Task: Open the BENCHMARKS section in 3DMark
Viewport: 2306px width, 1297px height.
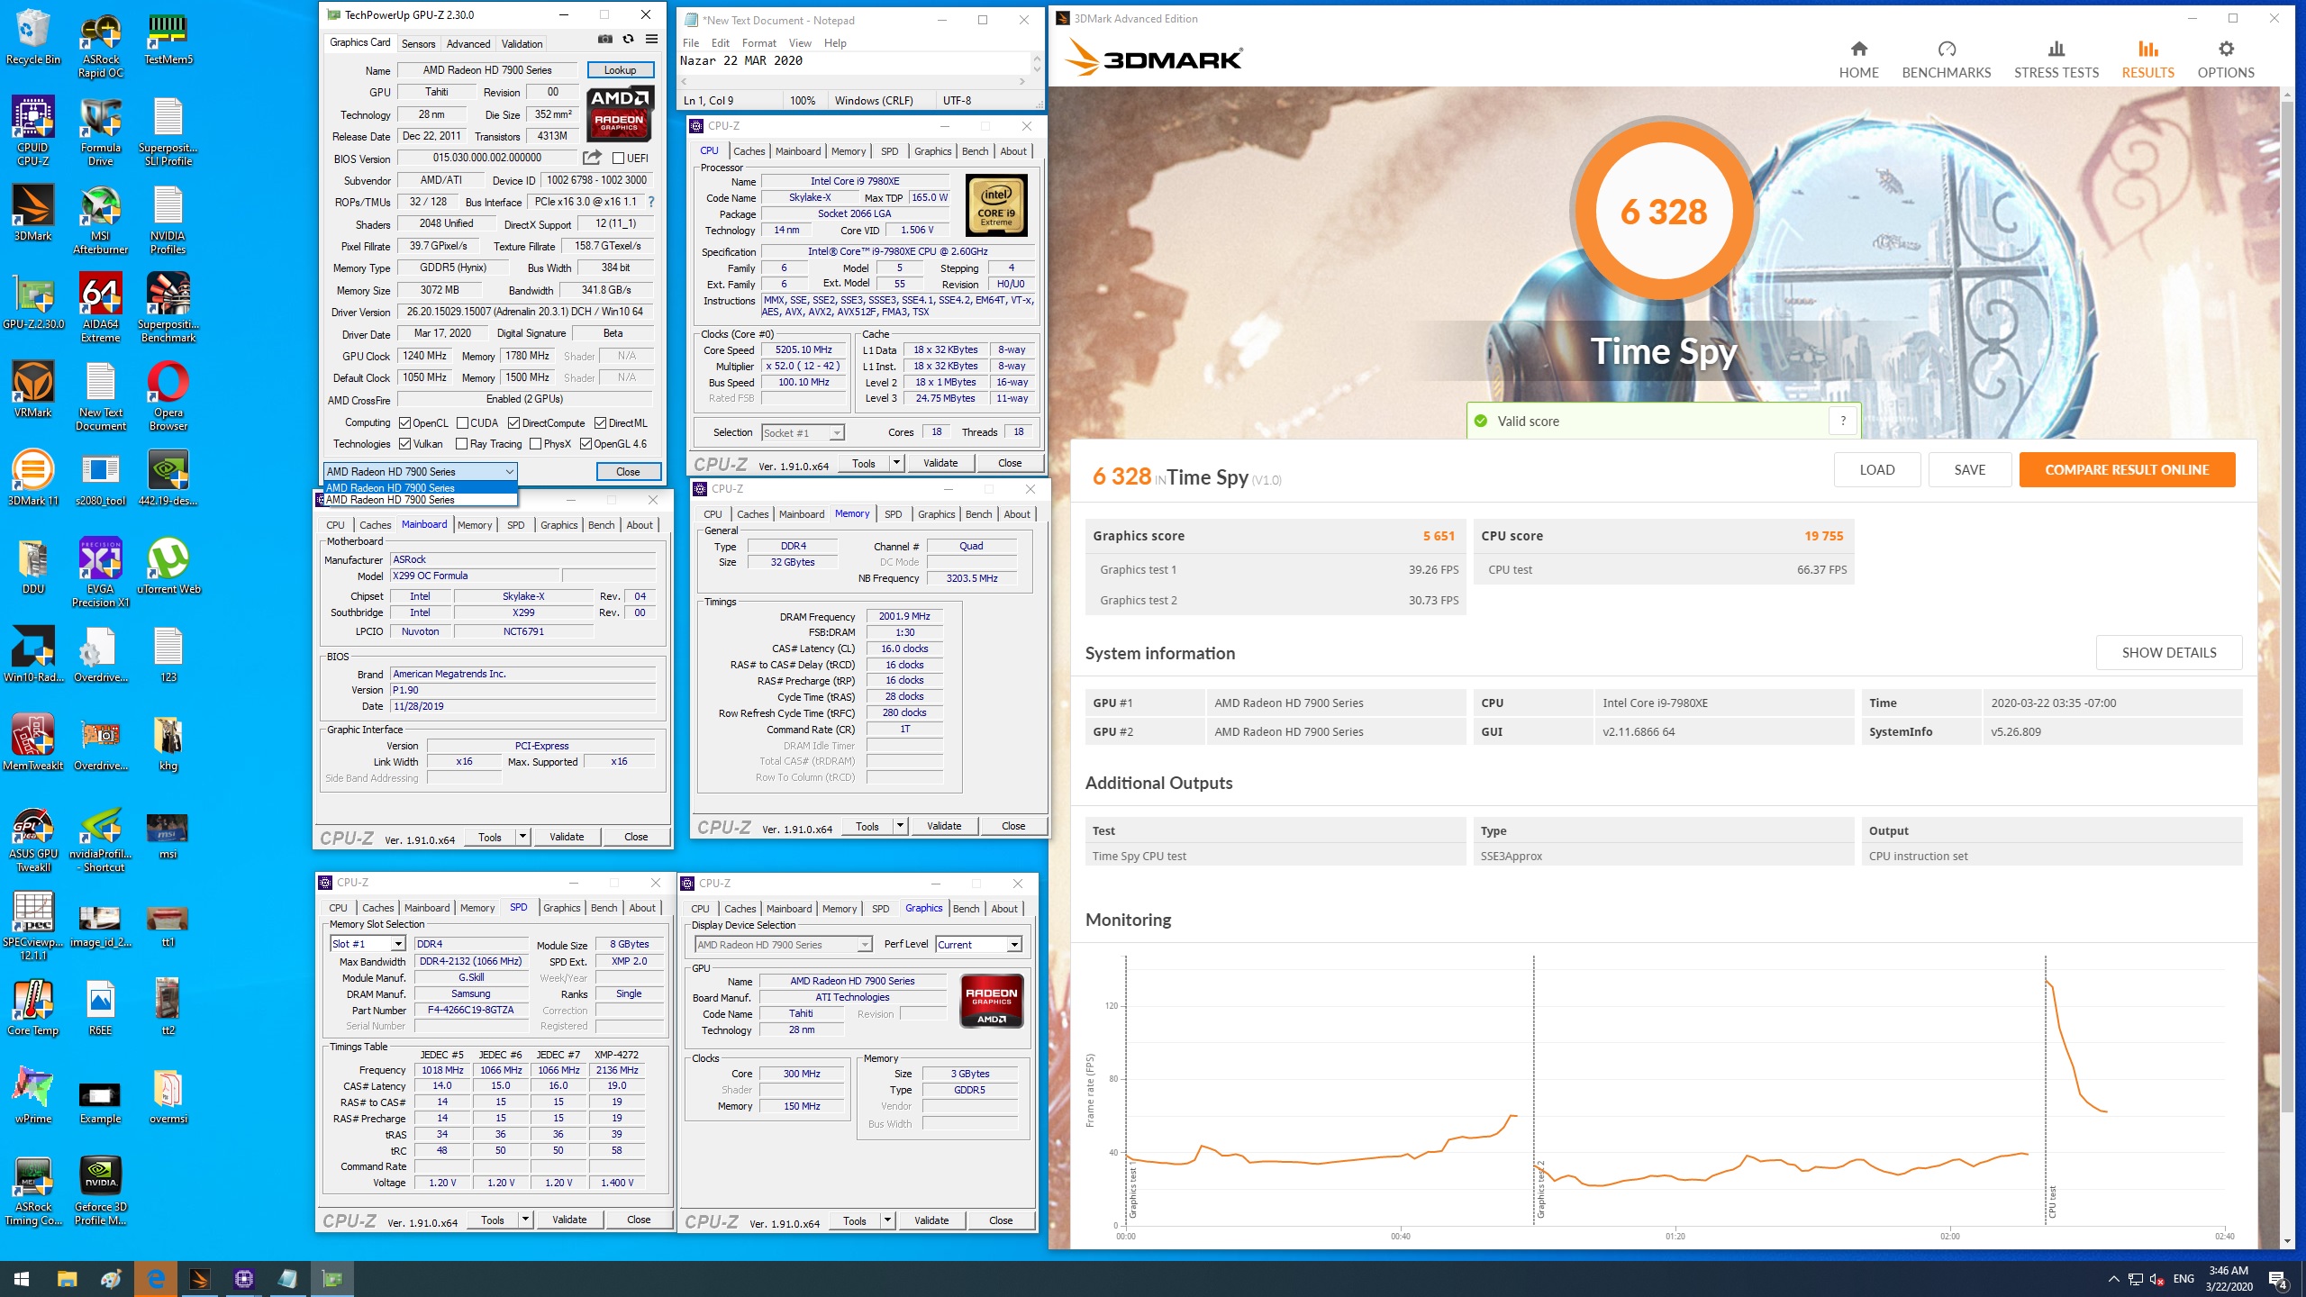Action: [x=1946, y=59]
